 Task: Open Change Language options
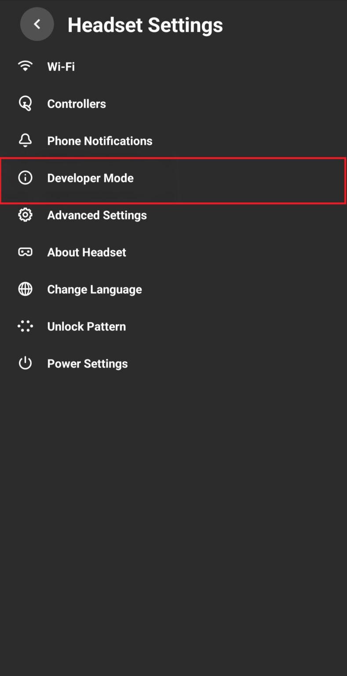click(94, 289)
